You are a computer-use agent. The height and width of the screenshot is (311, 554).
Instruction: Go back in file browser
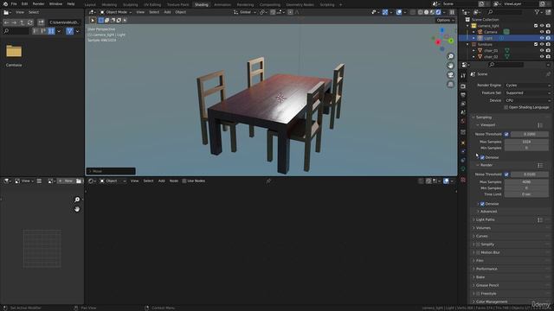[x=6, y=22]
